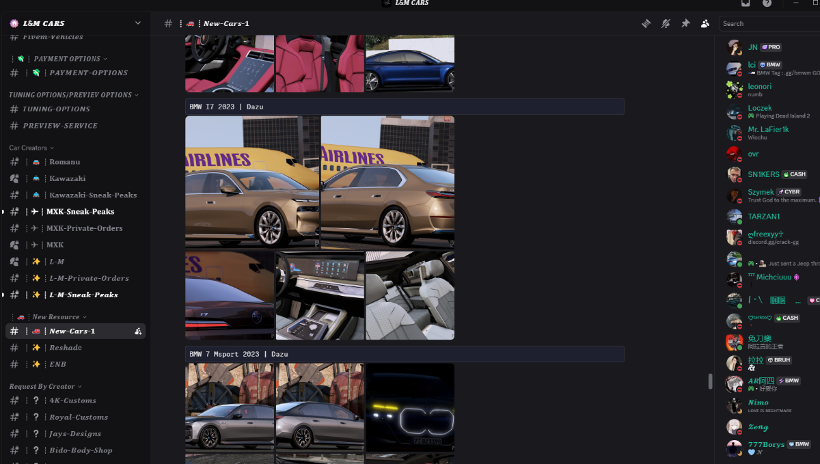The image size is (820, 464).
Task: Click the Help question mark icon
Action: coord(767,3)
